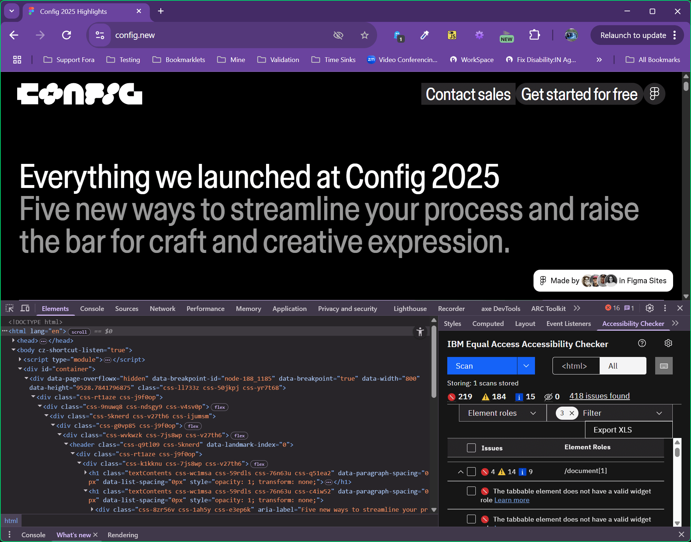
Task: Clear the 3 filter tag
Action: click(x=572, y=413)
